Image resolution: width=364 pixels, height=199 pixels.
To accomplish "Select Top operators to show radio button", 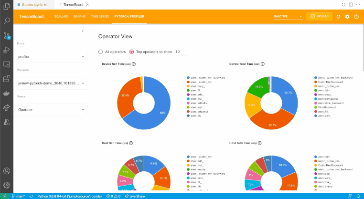I will coord(132,52).
